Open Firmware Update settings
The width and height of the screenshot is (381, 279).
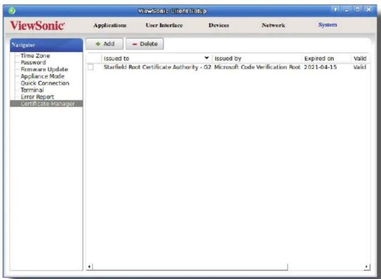point(44,69)
